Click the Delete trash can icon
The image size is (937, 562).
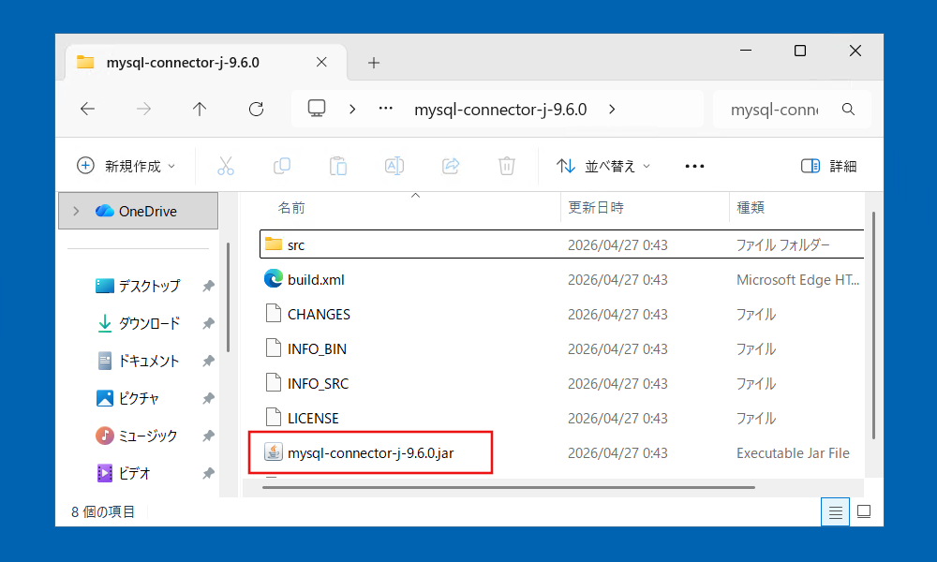click(507, 166)
